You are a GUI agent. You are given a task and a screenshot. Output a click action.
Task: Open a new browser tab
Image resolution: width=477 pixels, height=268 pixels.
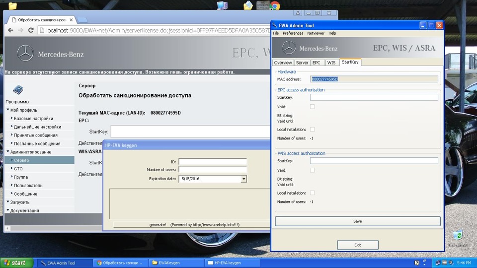(82, 20)
